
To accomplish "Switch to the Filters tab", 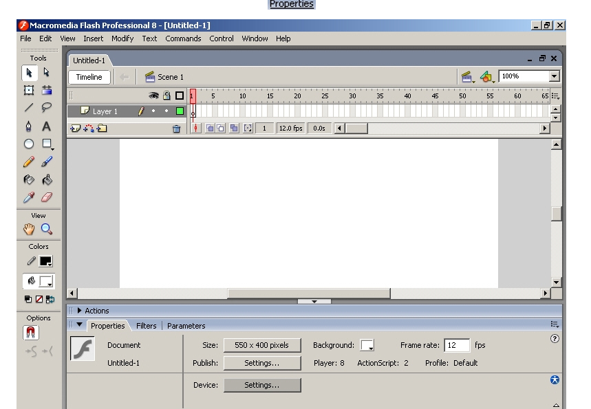I will [147, 326].
